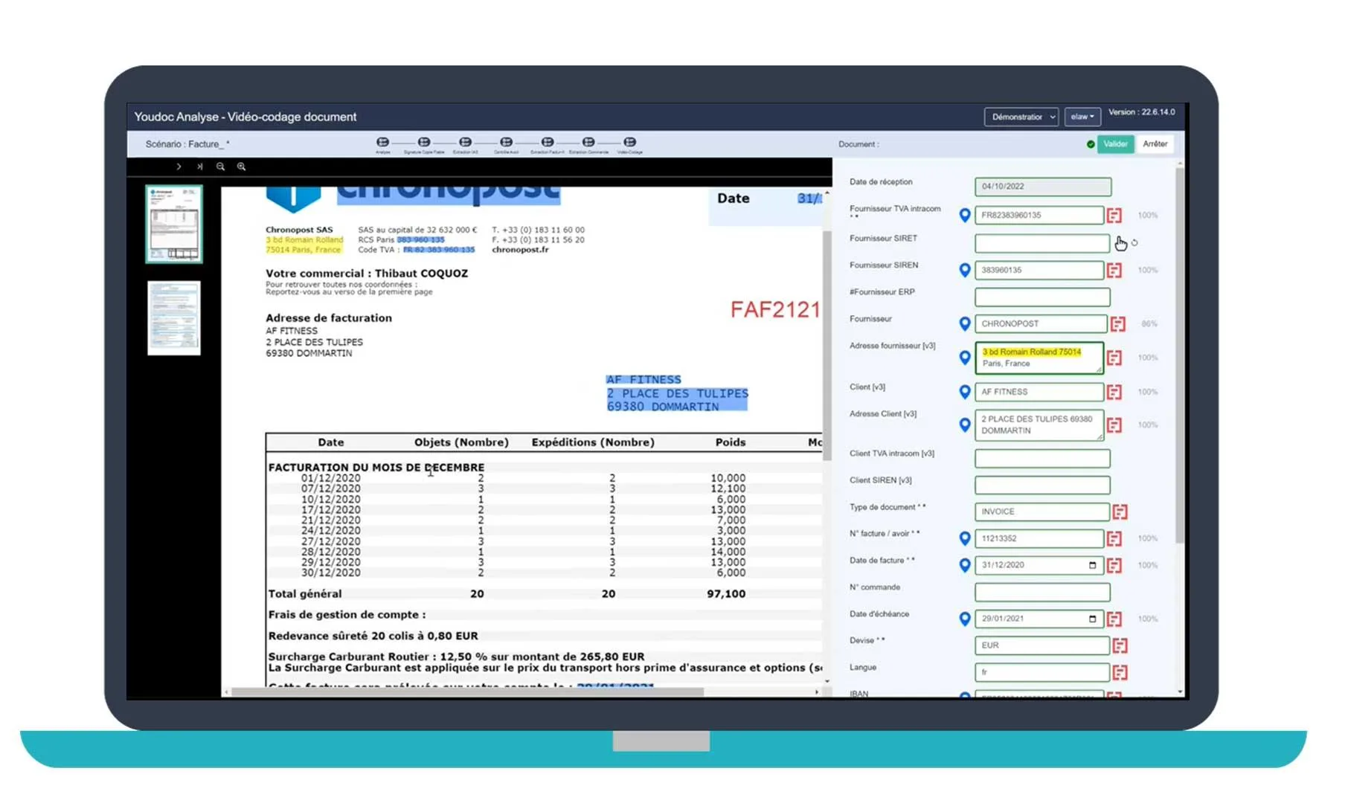Image resolution: width=1345 pixels, height=800 pixels.
Task: Click the Signature Copie Fiable workflow step icon
Action: click(x=424, y=142)
